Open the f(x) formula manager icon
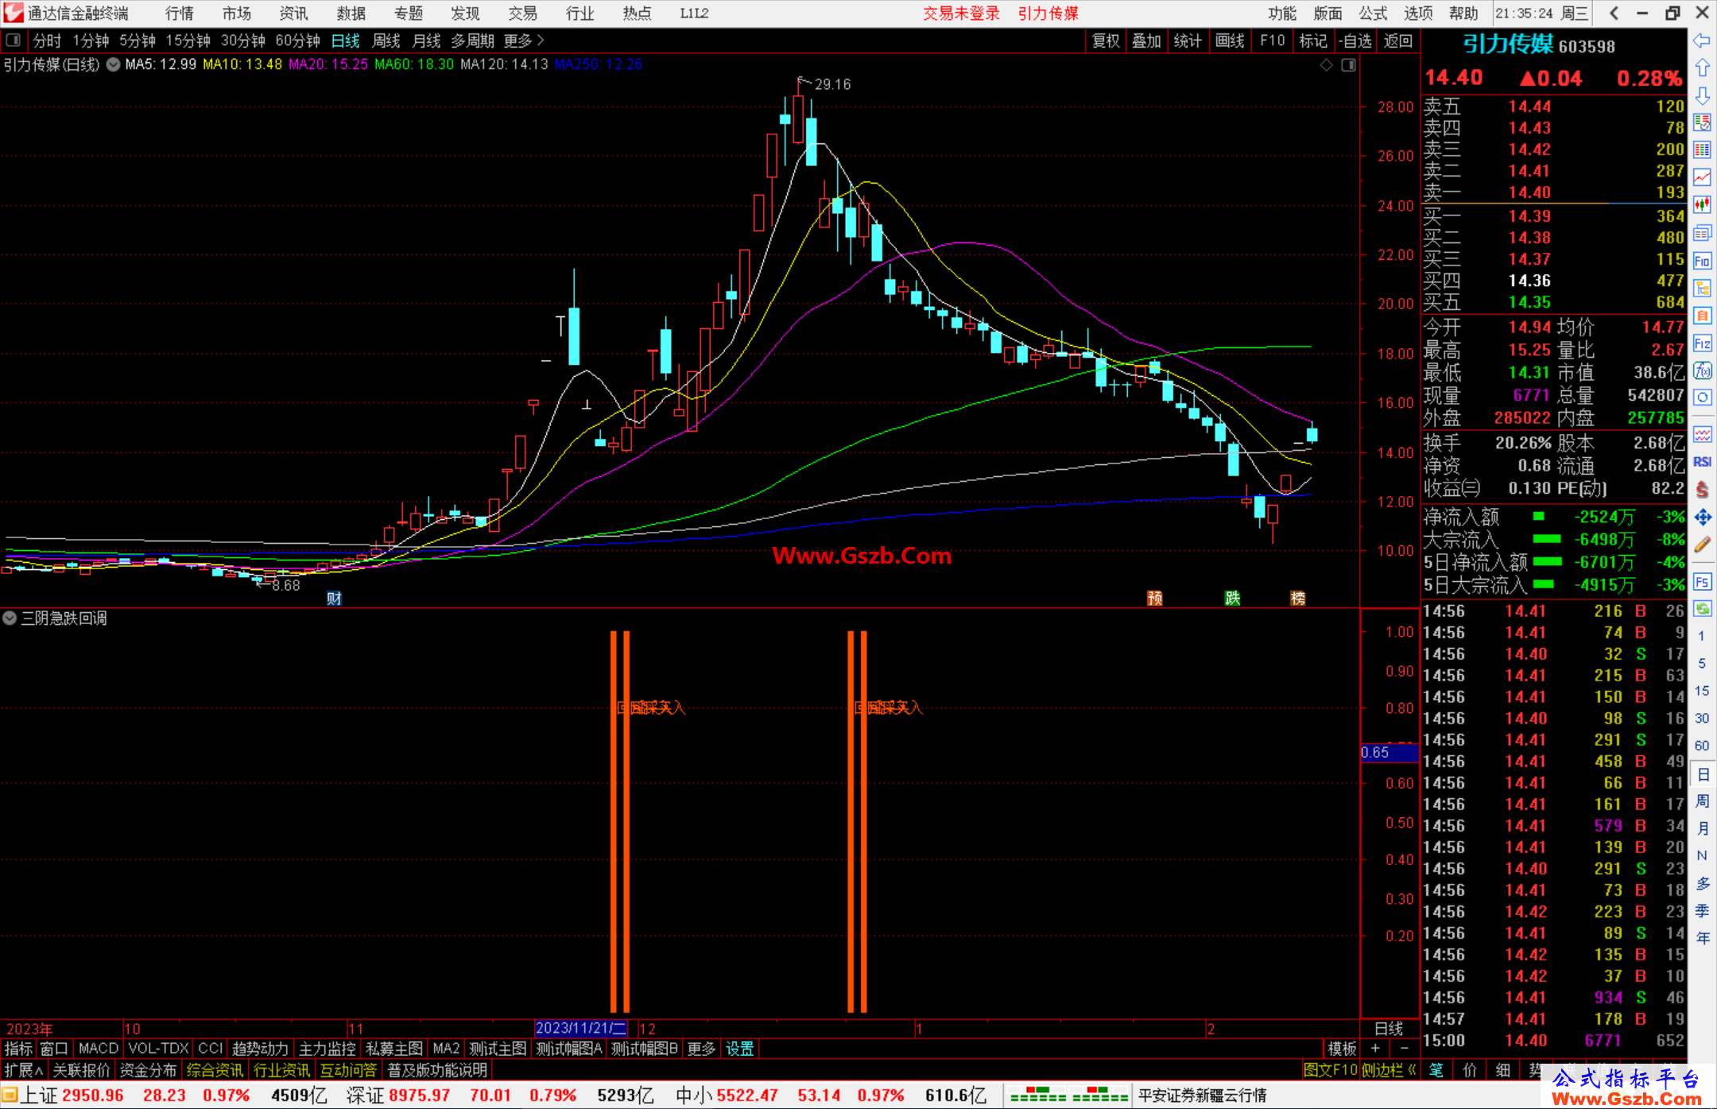 coord(1702,370)
